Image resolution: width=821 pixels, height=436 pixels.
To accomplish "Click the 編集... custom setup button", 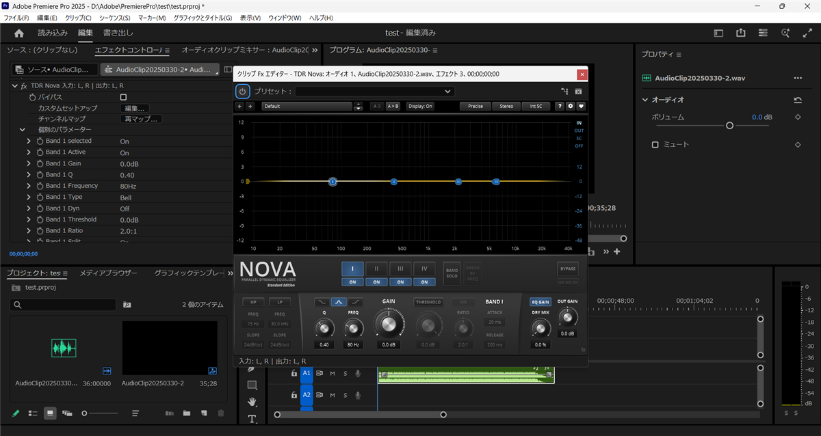I will tap(135, 108).
